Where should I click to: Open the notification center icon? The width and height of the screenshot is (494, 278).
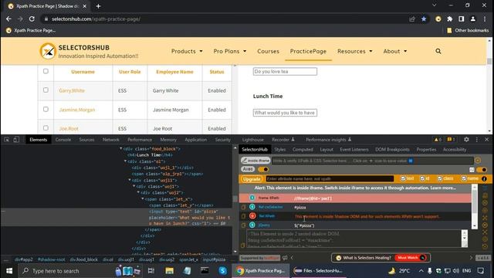(481, 271)
